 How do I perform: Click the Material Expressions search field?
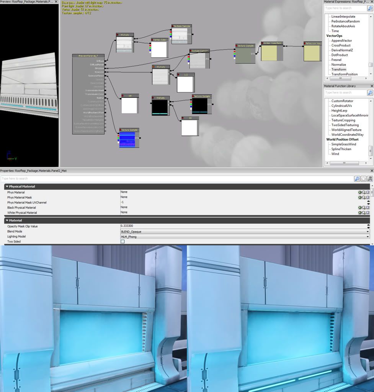click(346, 8)
